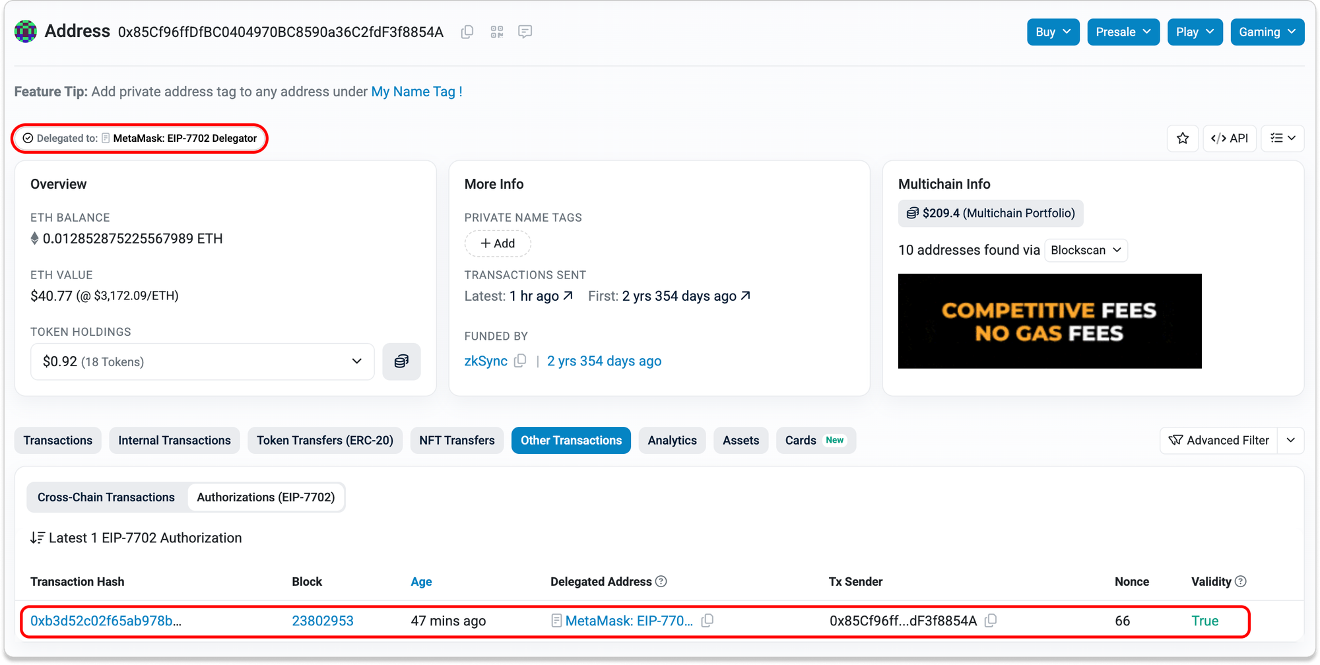Copy the address using the copy icon
Screen dimensions: 1320x665
(x=467, y=32)
